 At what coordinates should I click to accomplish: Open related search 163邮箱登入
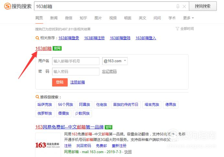(146, 38)
